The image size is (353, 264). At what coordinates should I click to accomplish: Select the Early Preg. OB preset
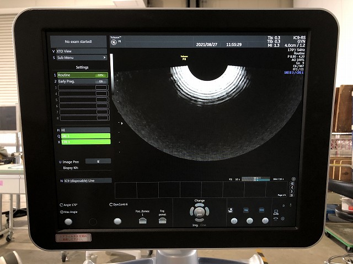pyautogui.click(x=83, y=81)
